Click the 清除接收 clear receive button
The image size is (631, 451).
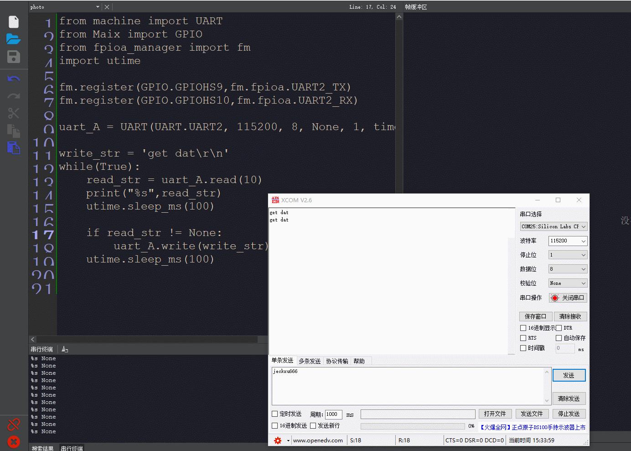click(x=570, y=316)
